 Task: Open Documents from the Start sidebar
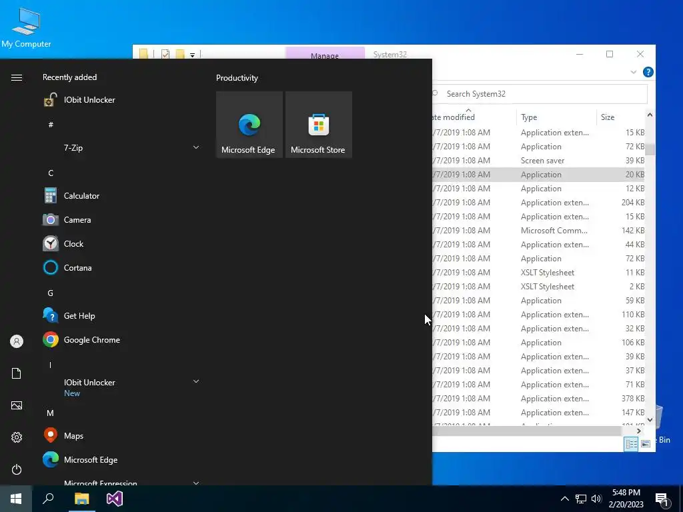[x=17, y=373]
